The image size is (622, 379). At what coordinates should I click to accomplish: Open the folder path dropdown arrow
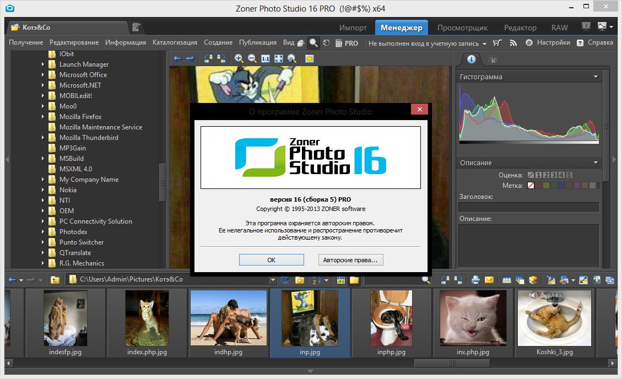[x=273, y=280]
